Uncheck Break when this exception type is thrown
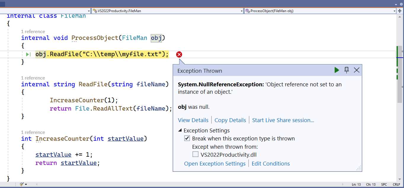Image resolution: width=404 pixels, height=188 pixels. point(187,138)
